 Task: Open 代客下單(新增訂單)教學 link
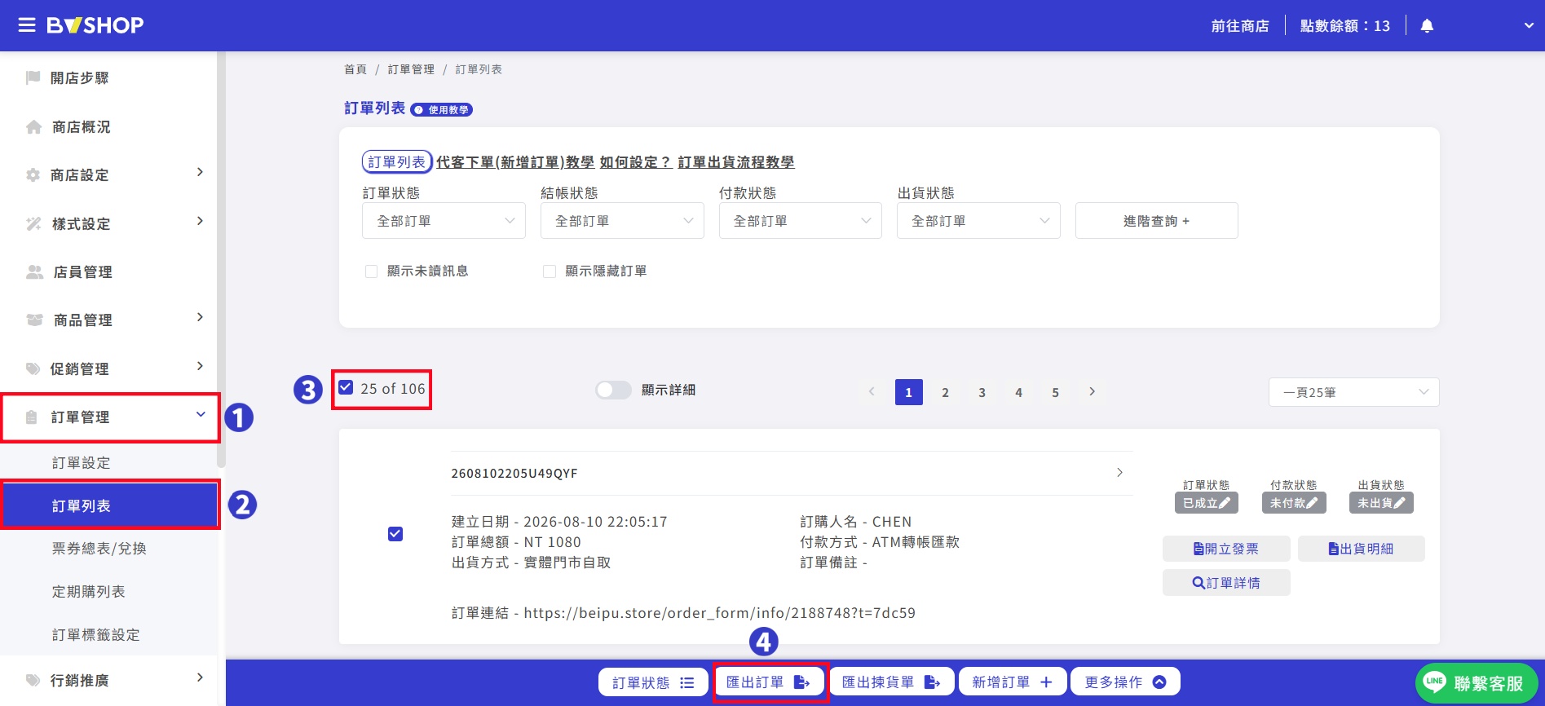(x=515, y=162)
